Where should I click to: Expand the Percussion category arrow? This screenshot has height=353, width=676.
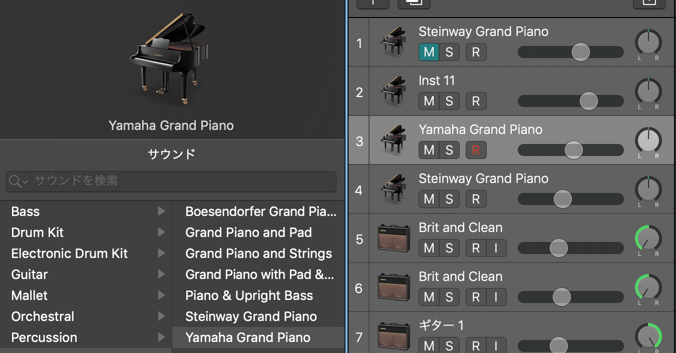161,337
